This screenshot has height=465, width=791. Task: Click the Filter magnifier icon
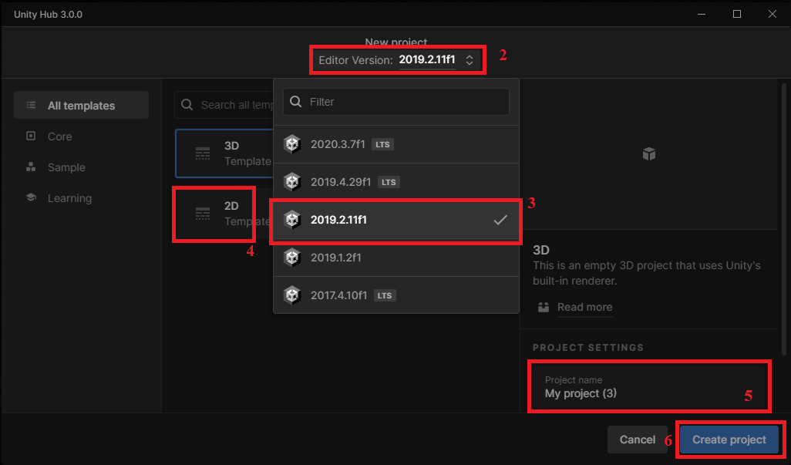click(295, 101)
